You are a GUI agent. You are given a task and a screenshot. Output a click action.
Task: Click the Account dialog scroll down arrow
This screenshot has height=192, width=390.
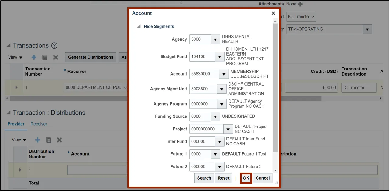tap(275, 170)
